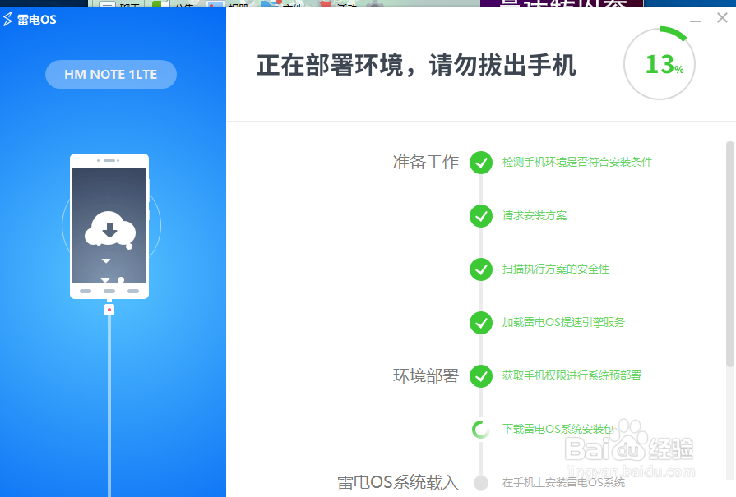This screenshot has height=497, width=736.
Task: Click text 检测手机环境是否符合安装条件
Action: [x=577, y=162]
